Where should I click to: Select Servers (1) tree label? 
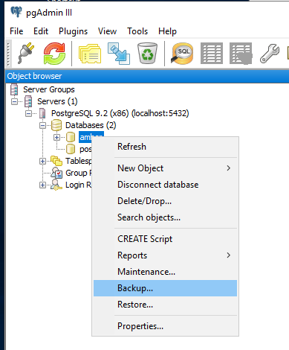(x=57, y=101)
